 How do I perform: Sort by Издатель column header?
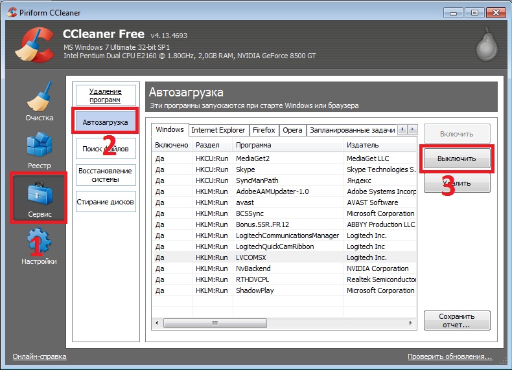pos(380,145)
